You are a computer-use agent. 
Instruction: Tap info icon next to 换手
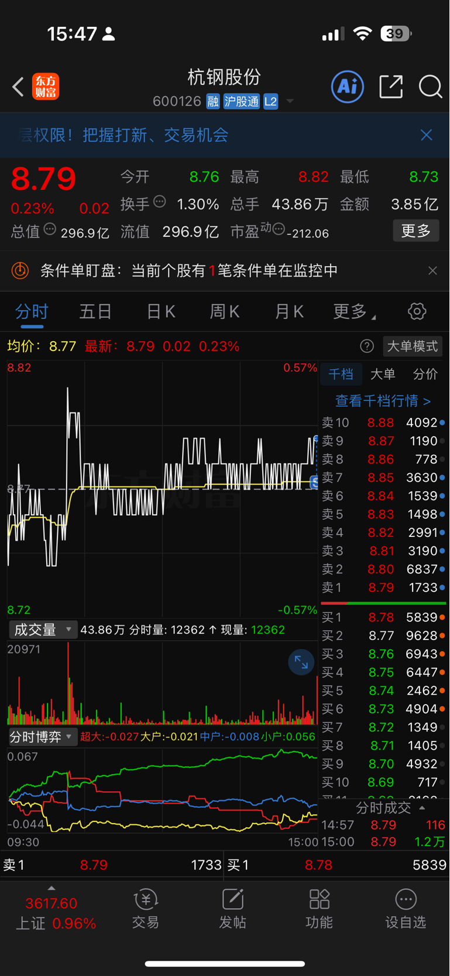pos(160,202)
